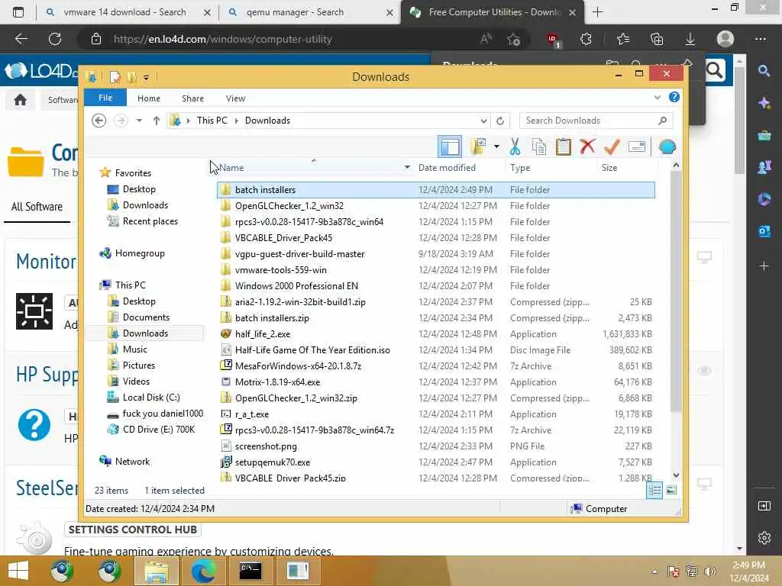The width and height of the screenshot is (782, 586).
Task: Open Homegroup in the navigation pane
Action: click(x=140, y=253)
